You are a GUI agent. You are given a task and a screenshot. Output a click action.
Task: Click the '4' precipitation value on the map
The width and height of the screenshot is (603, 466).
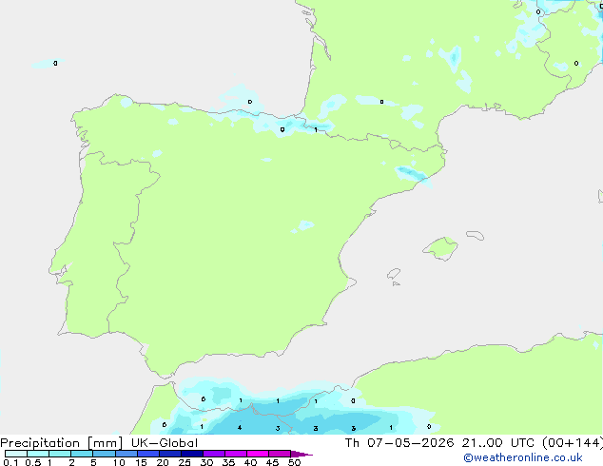pos(240,428)
